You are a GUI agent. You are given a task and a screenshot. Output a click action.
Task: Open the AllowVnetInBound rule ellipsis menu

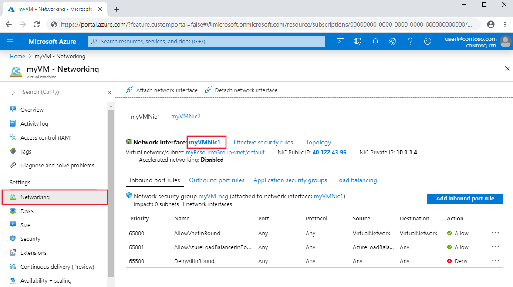coord(496,233)
